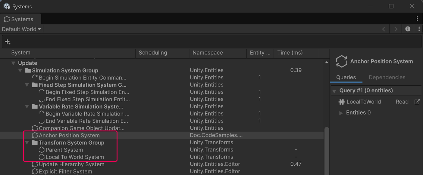Select the Anchor Position System row
This screenshot has height=175, width=423.
(x=162, y=135)
